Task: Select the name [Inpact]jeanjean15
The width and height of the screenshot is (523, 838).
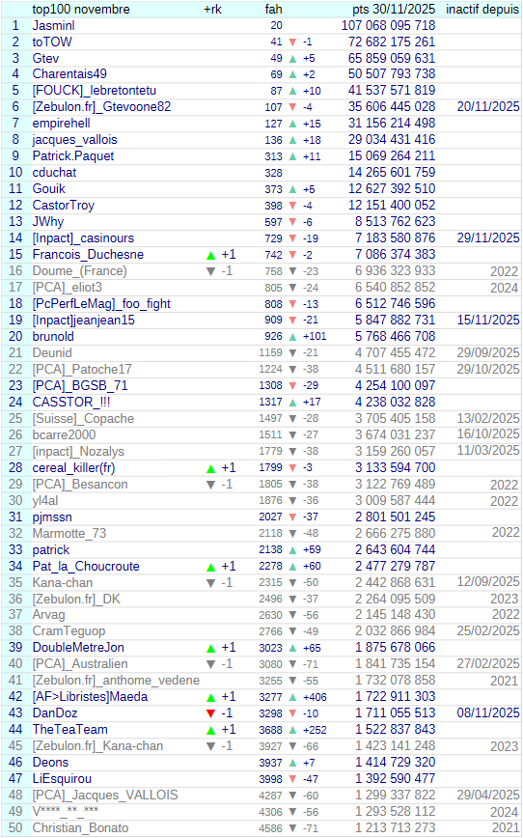Action: pyautogui.click(x=83, y=321)
